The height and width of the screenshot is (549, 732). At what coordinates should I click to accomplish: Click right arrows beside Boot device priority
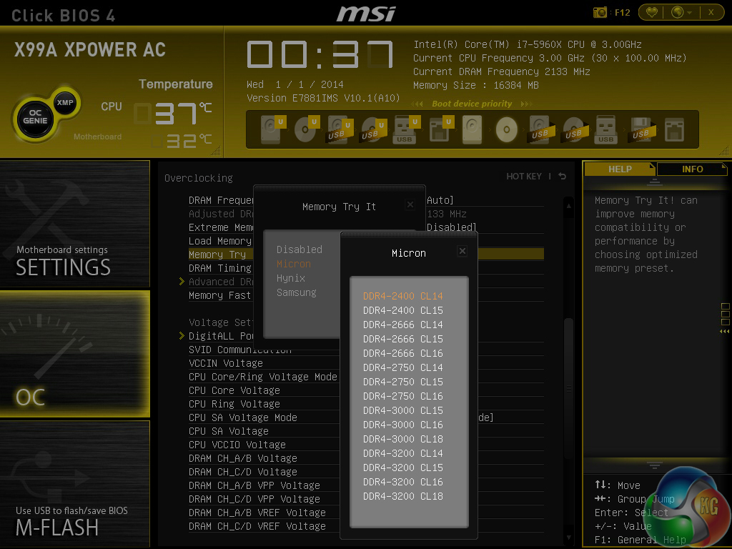point(526,104)
